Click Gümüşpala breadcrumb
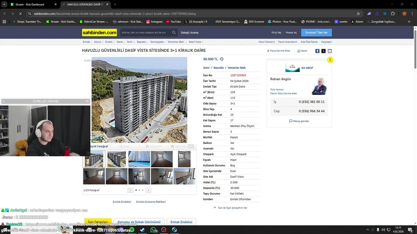The height and width of the screenshot is (234, 417). (x=157, y=42)
